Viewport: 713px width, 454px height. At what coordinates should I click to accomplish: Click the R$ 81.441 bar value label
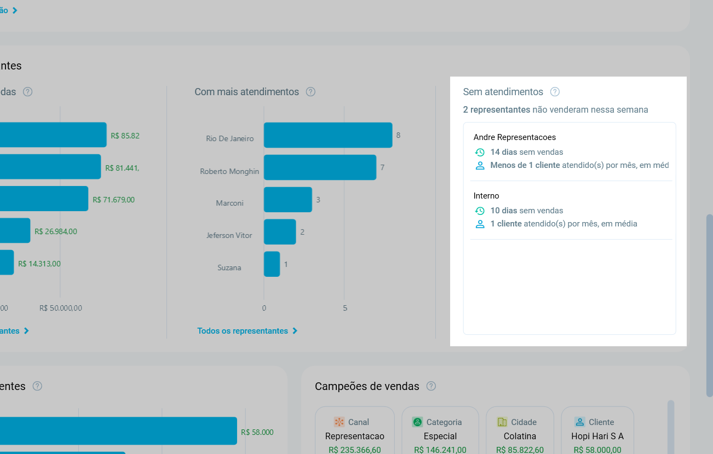[122, 168]
